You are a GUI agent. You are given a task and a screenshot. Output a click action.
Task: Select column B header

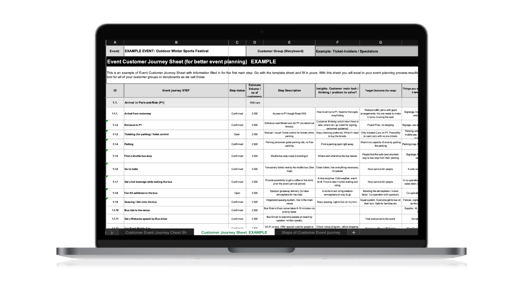[176, 42]
